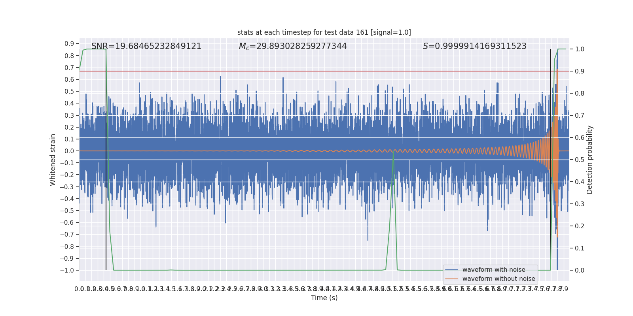
Task: Click the 0.9 tick on left axis
Action: tap(69, 44)
